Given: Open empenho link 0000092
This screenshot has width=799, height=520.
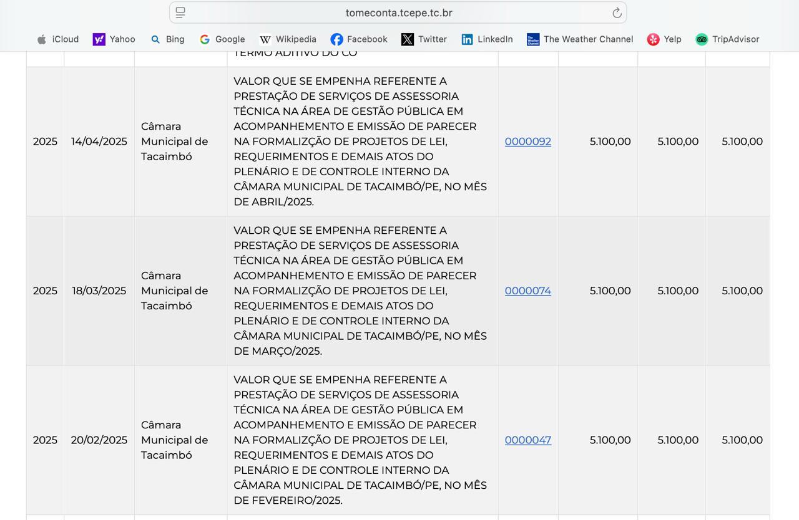Looking at the screenshot, I should 527,142.
